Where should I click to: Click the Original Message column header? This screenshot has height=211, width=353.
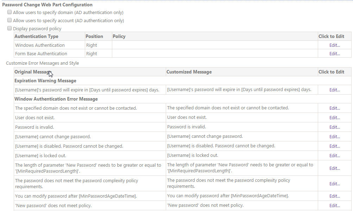click(x=32, y=72)
